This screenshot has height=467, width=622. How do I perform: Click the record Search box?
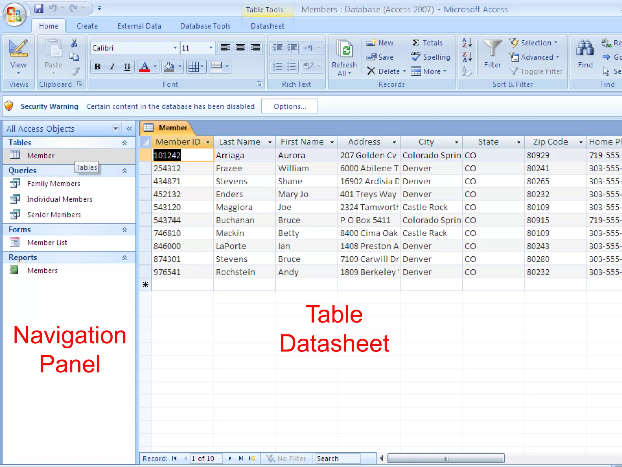[x=338, y=458]
